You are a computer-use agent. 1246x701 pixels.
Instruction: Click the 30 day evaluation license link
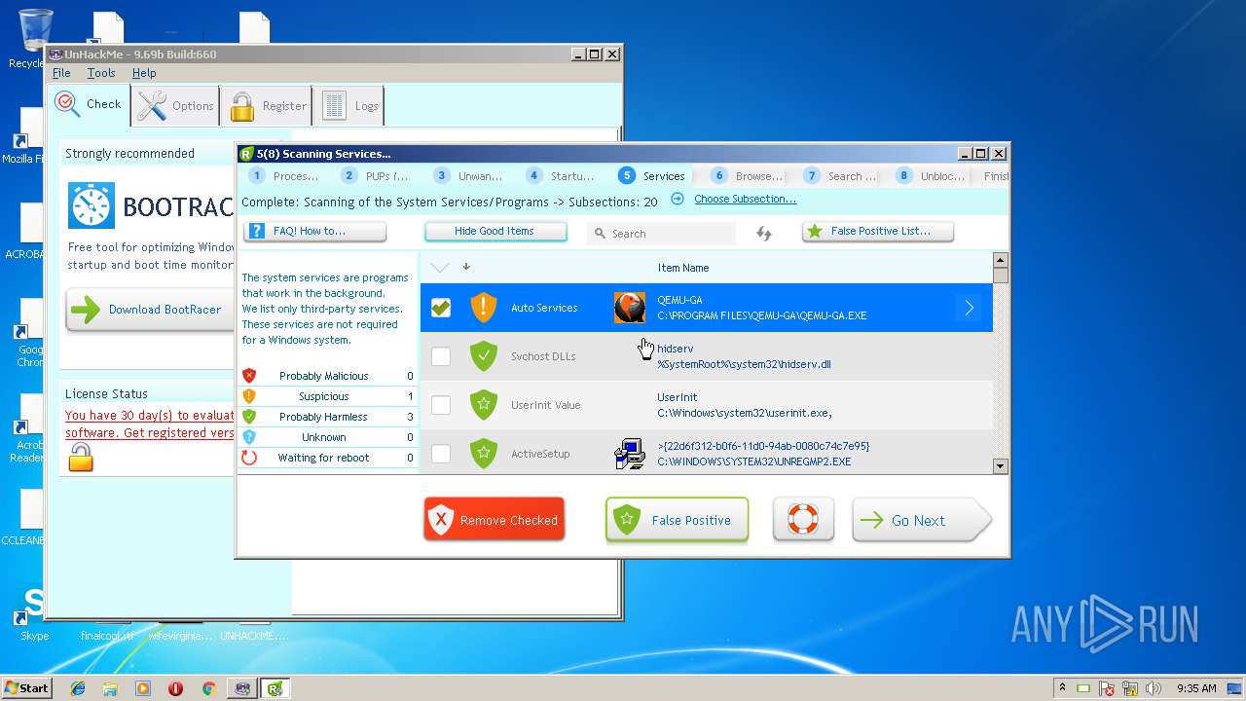tap(150, 424)
